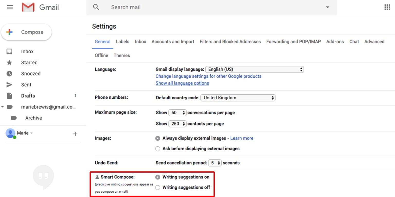Open the Google apps grid
395x197 pixels.
[x=387, y=7]
